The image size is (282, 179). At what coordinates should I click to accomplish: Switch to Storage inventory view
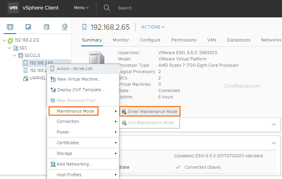coord(47,27)
